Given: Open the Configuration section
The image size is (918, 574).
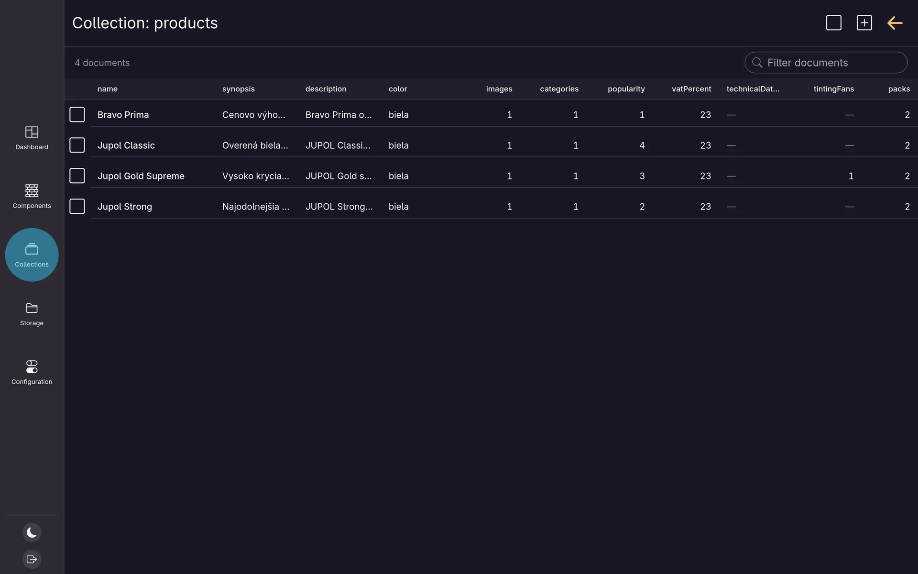Looking at the screenshot, I should (32, 373).
